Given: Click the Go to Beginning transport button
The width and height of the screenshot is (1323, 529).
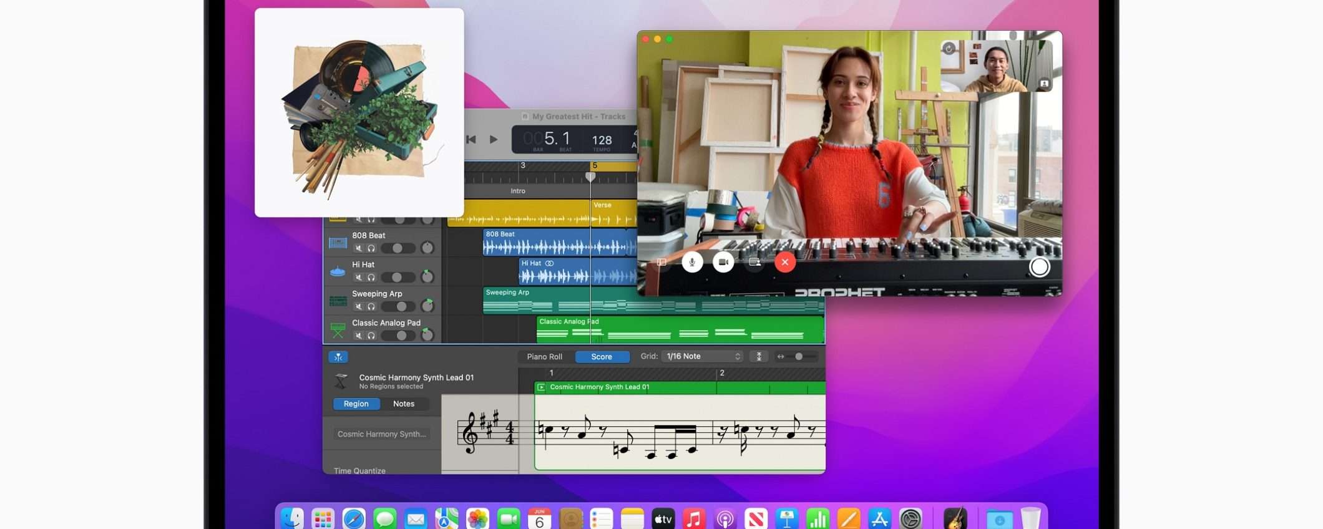Looking at the screenshot, I should click(471, 140).
